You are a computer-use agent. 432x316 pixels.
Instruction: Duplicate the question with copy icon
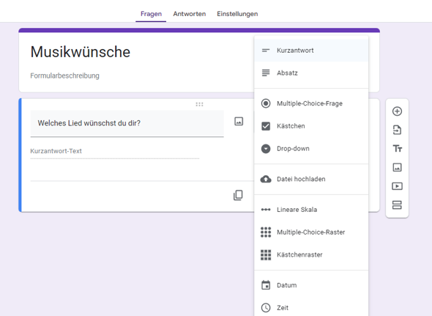[238, 195]
